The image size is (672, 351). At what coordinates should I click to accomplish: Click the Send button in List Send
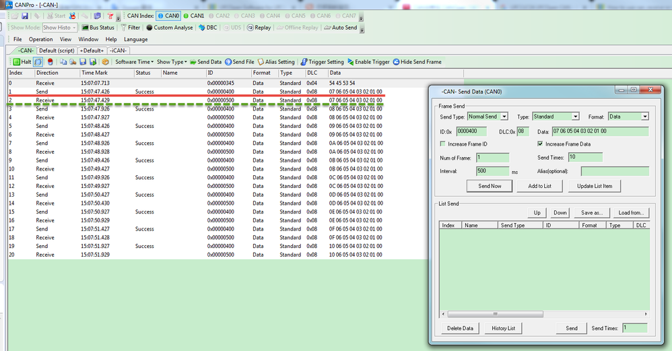click(x=572, y=328)
